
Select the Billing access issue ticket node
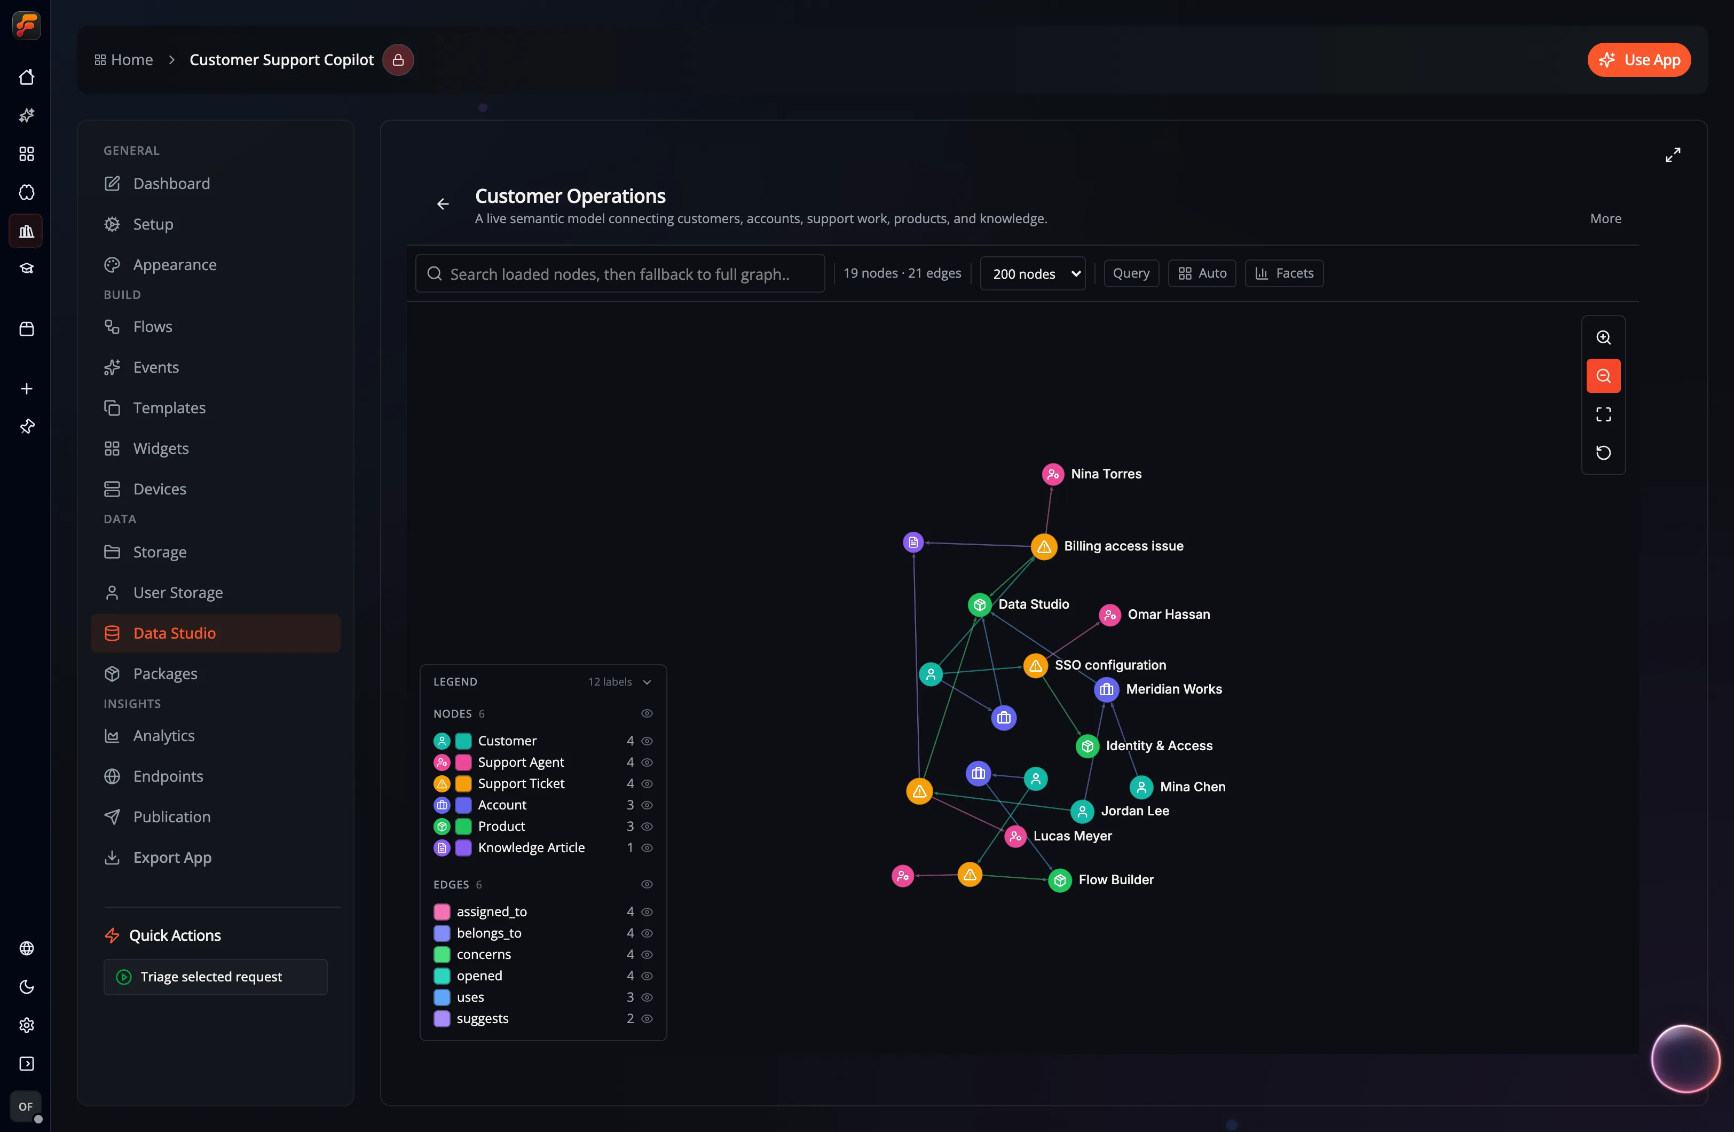point(1043,547)
